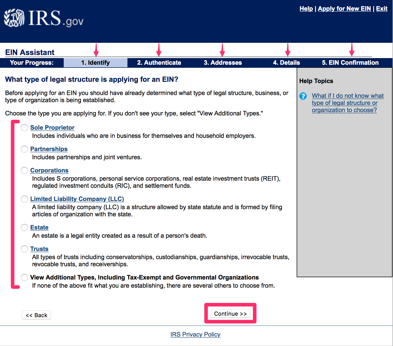Click the IRS.gov logo
The height and width of the screenshot is (346, 393).
coord(44,18)
